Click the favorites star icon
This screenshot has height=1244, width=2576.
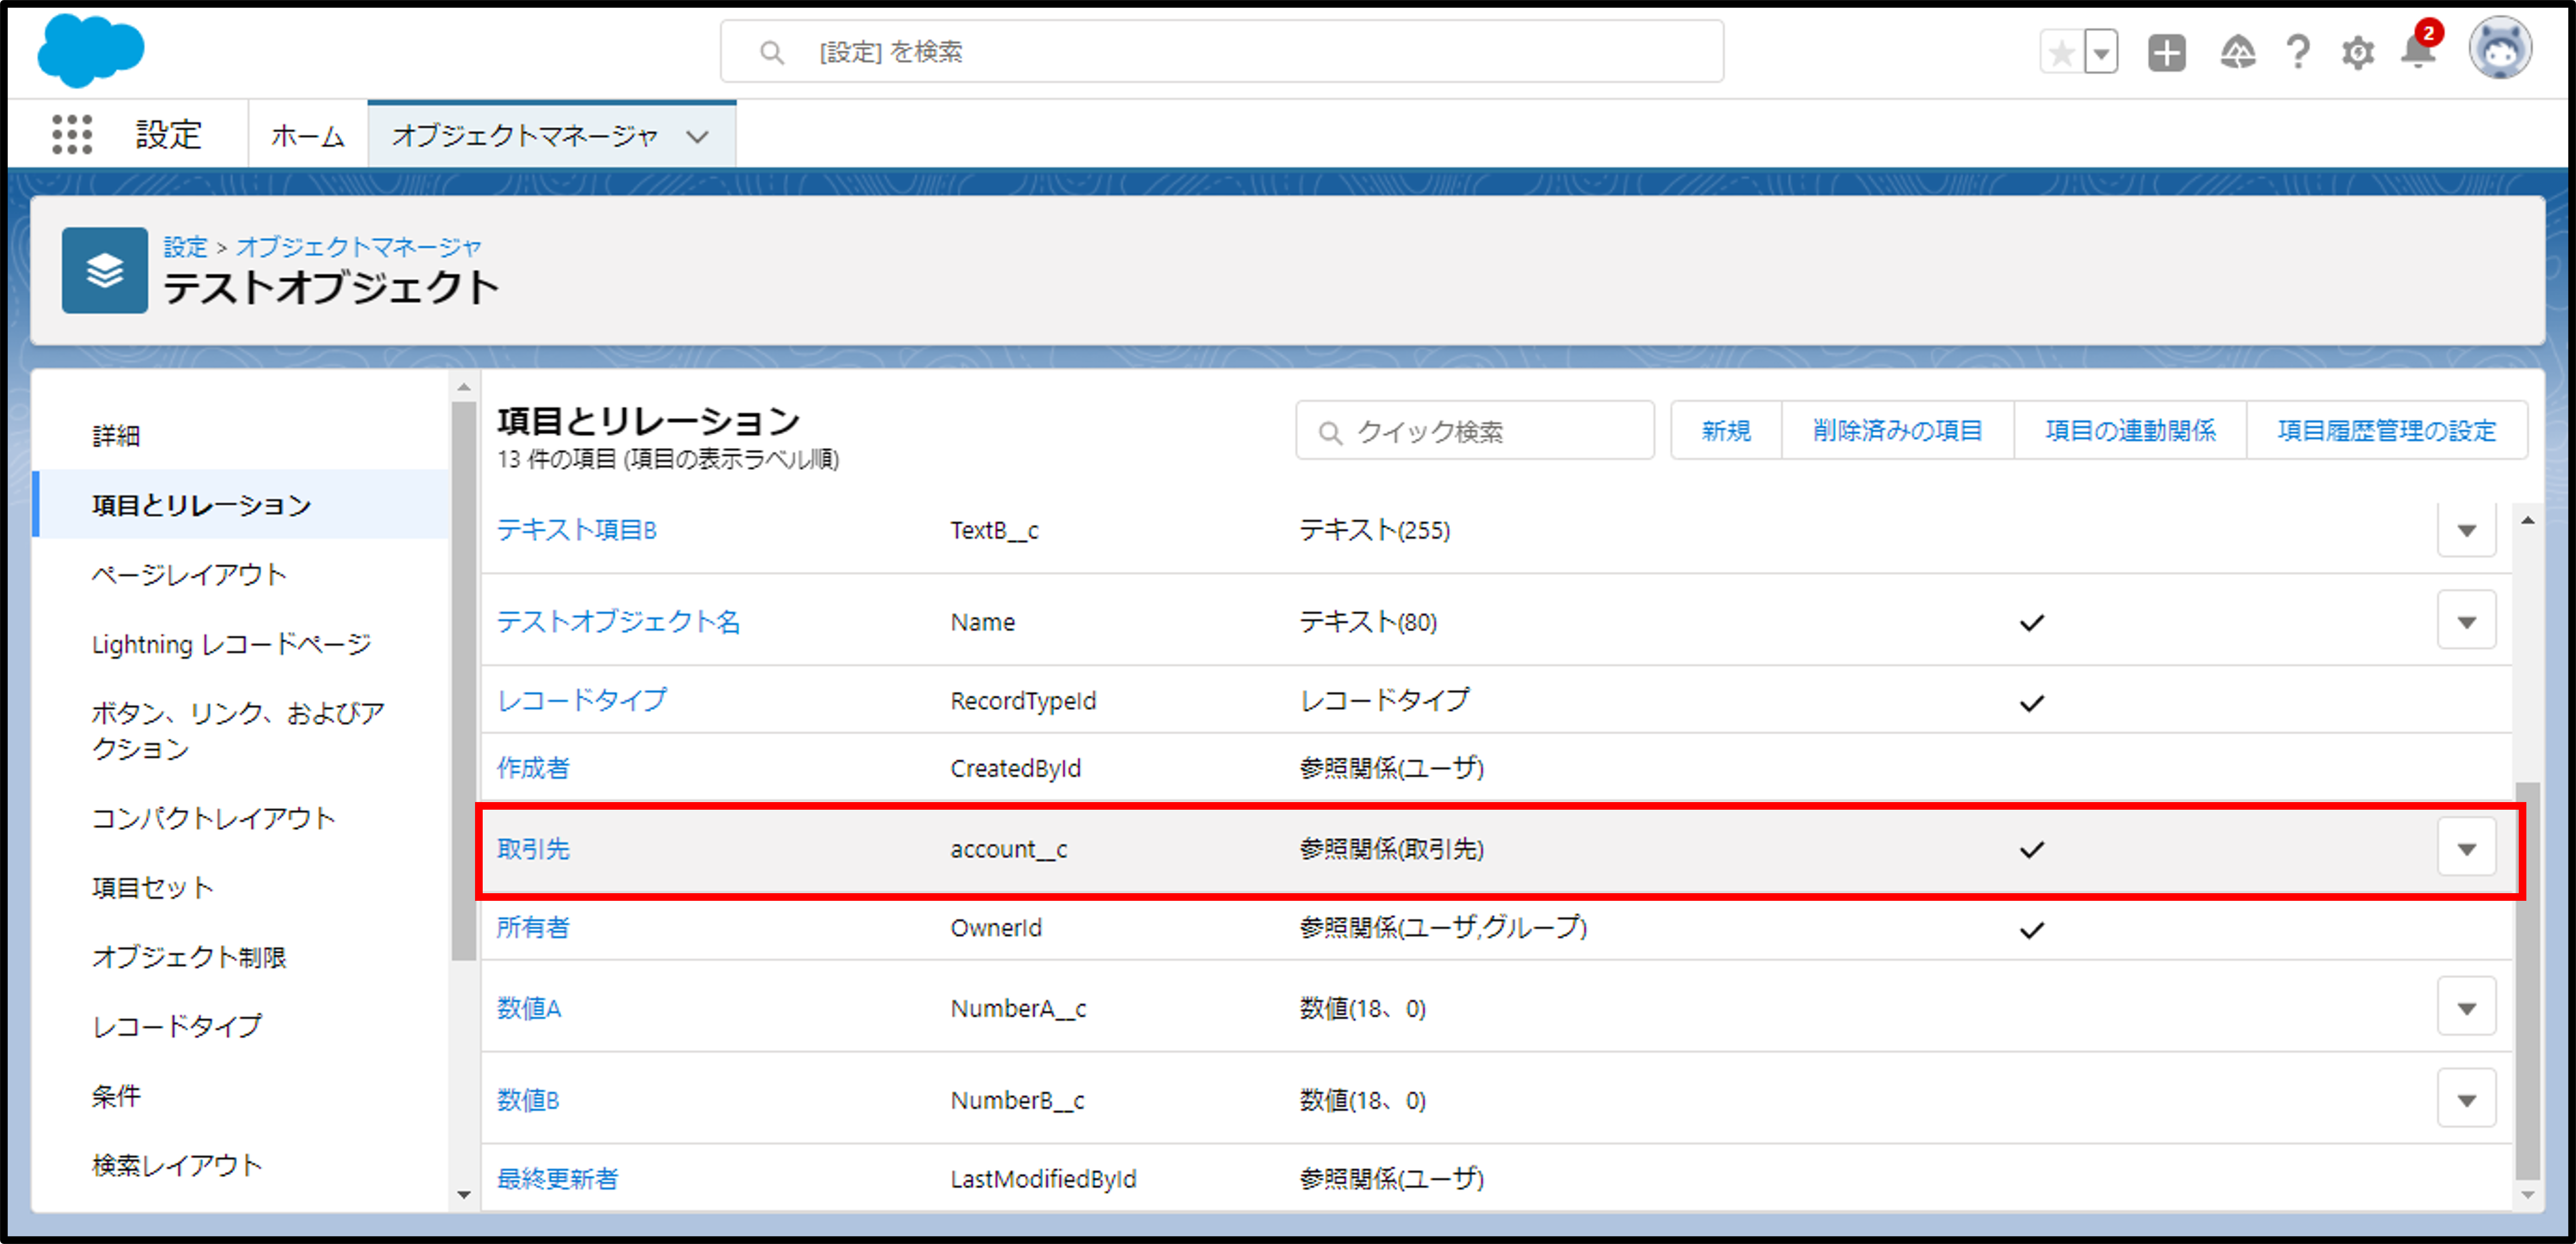[2061, 53]
